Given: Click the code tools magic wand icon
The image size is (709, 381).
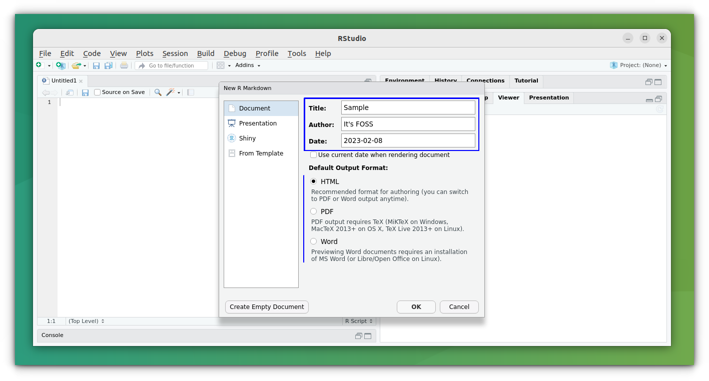Looking at the screenshot, I should (171, 92).
